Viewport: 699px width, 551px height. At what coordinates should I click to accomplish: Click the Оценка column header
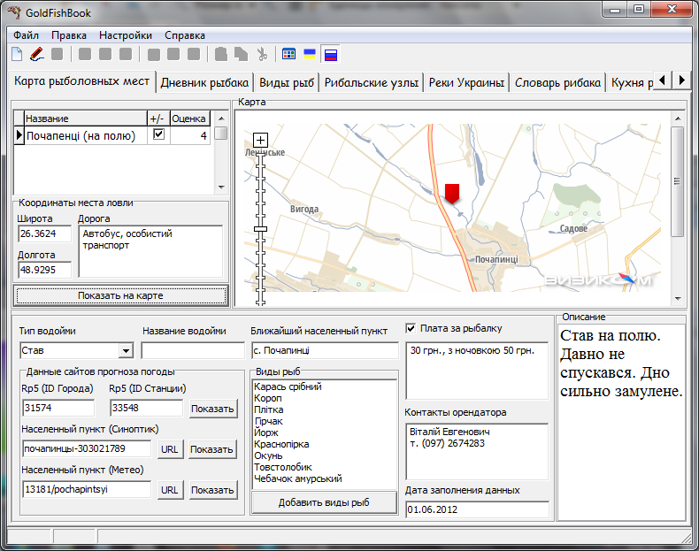[190, 119]
